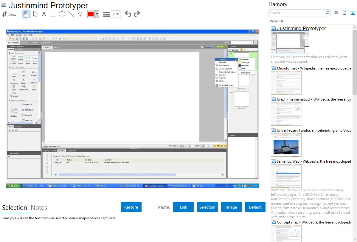Viewport: 357px width, 242px height.
Task: Click the app icon beside the main title
Action: 4,5
